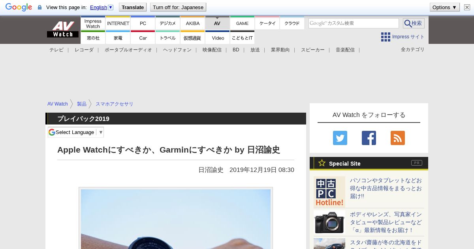
Task: Expand the Select Language dropdown
Action: 76,132
